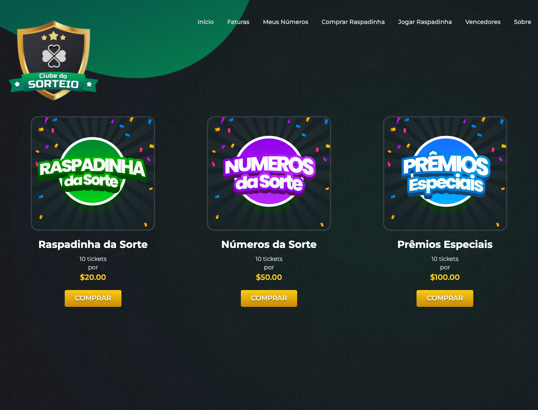Go to the Início menu item

[x=206, y=22]
